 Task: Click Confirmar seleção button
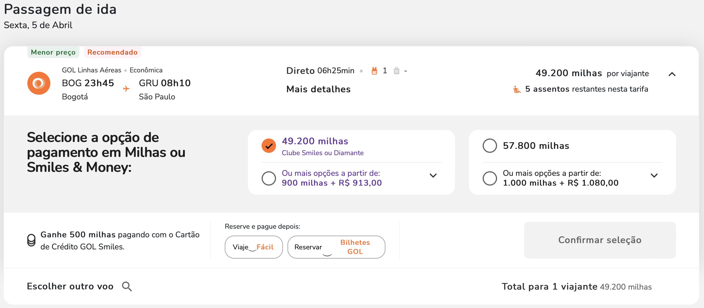click(x=600, y=240)
